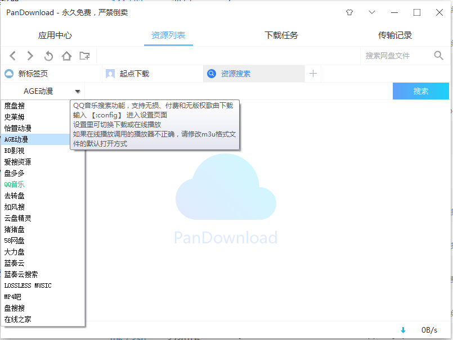Switch to the 新标签页 page tab
This screenshot has height=340, width=453.
click(51, 74)
